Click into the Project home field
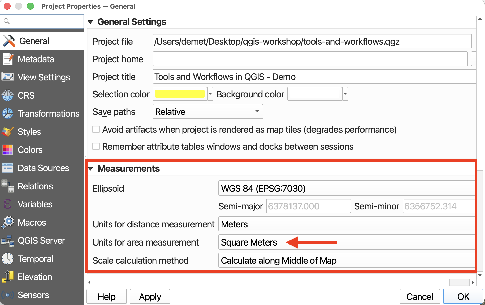Image resolution: width=485 pixels, height=305 pixels. tap(310, 59)
